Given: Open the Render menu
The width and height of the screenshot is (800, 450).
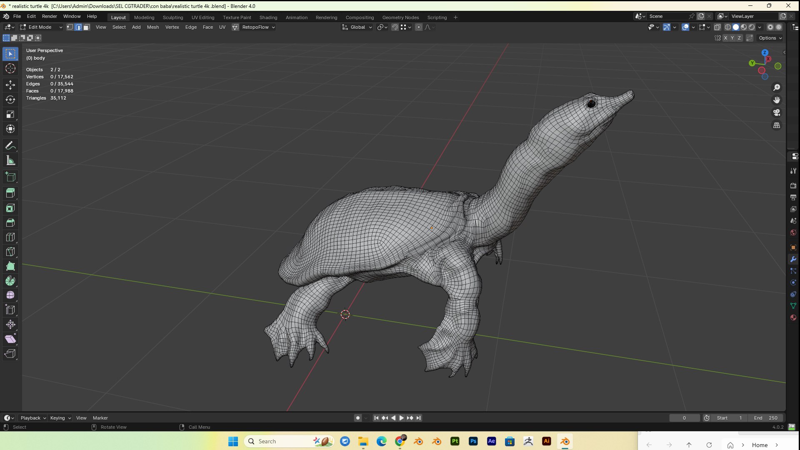Looking at the screenshot, I should coord(49,16).
